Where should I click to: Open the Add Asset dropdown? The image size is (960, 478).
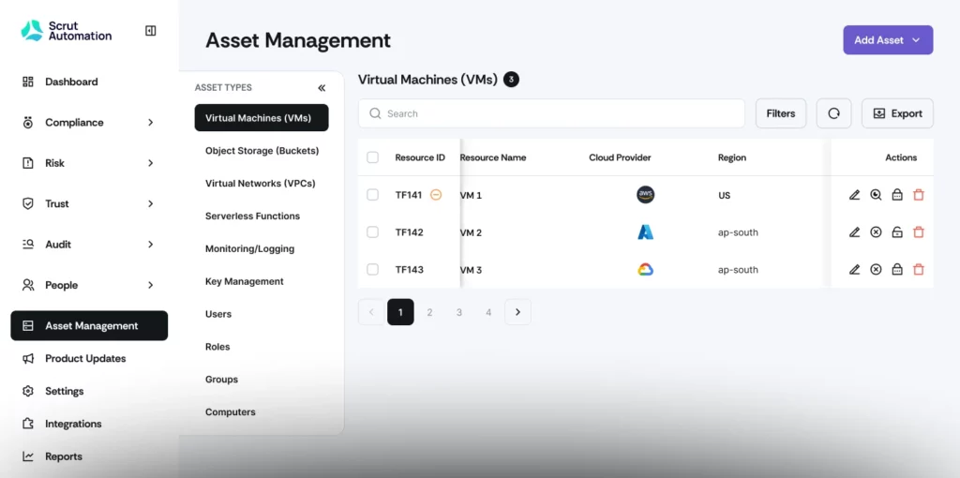[888, 39]
